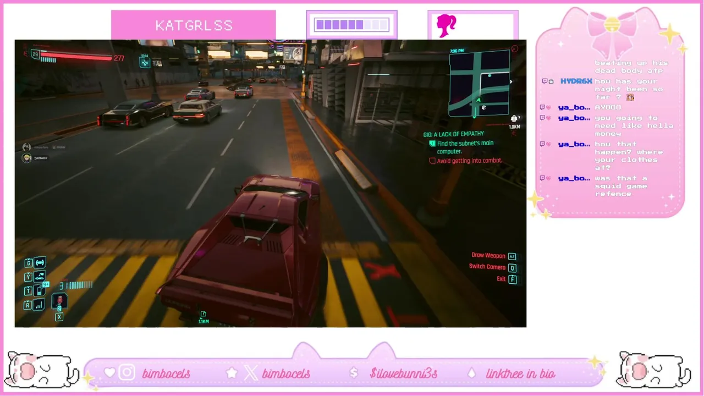The height and width of the screenshot is (396, 704).
Task: Click the ALT key icon
Action: tap(512, 256)
